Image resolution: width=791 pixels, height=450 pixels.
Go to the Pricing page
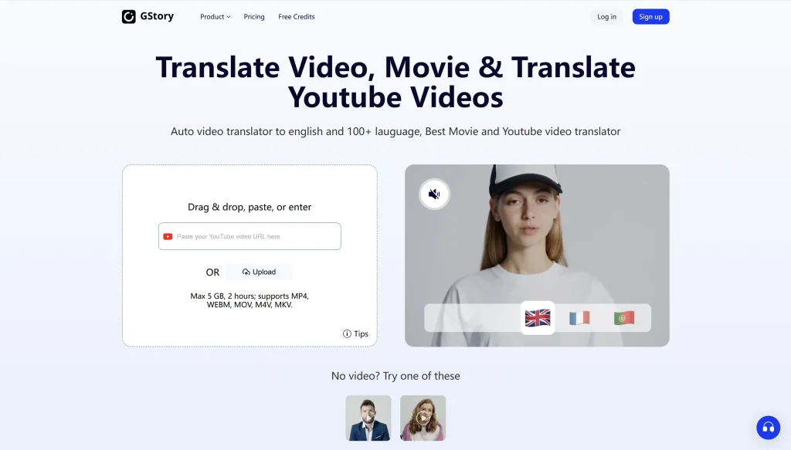tap(254, 16)
